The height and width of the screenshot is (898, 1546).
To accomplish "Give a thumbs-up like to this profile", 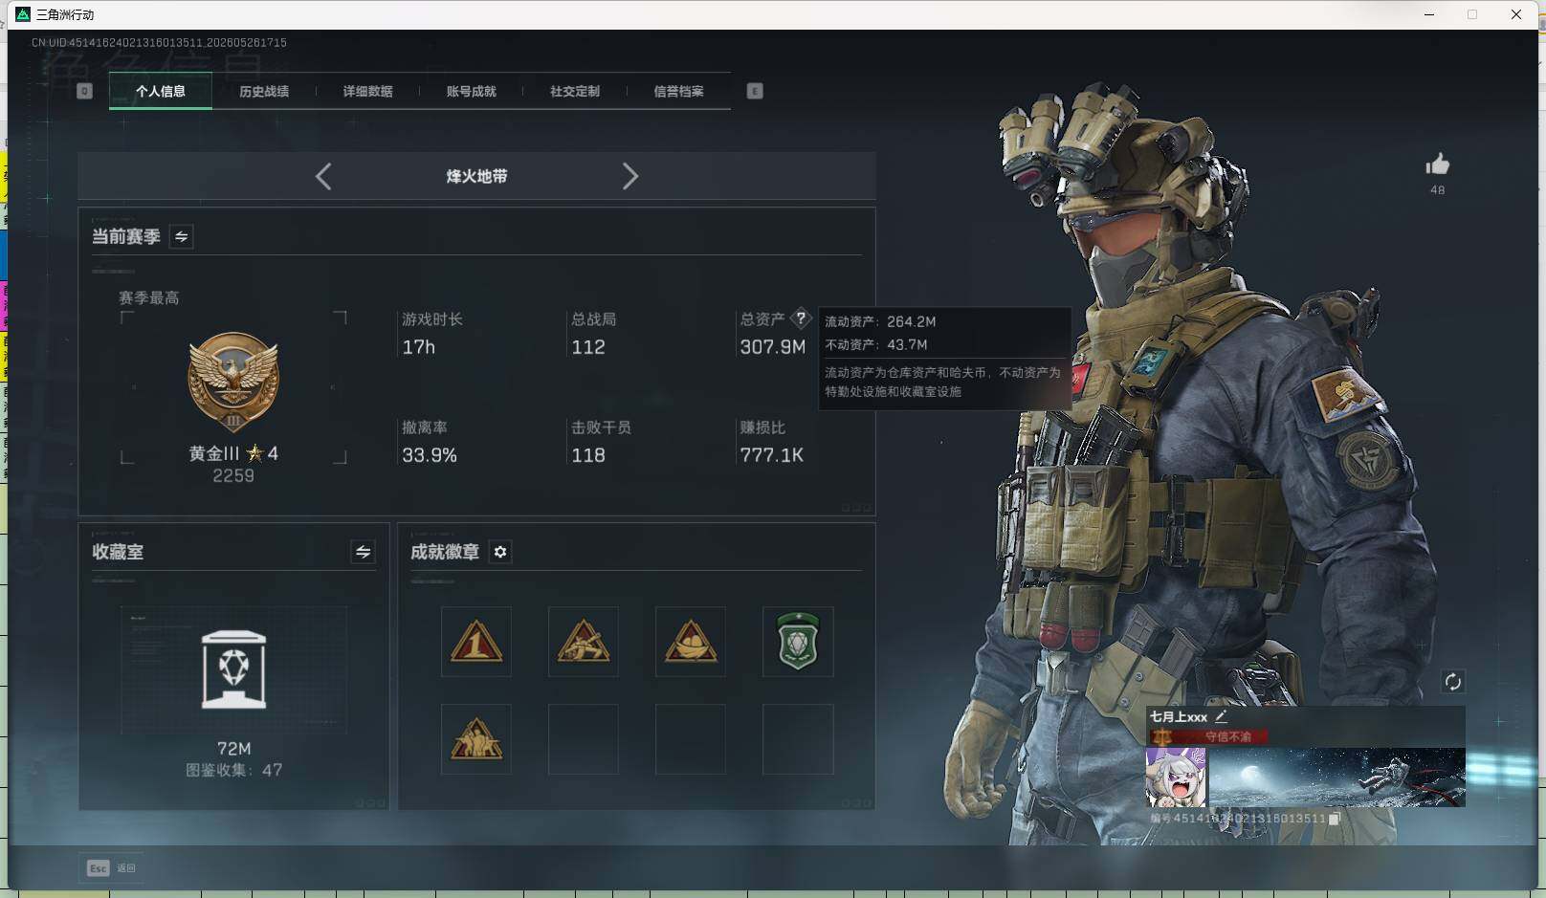I will coord(1437,164).
